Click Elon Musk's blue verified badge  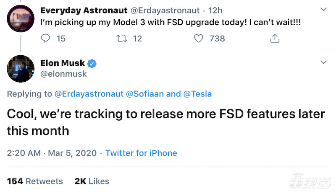tap(92, 63)
